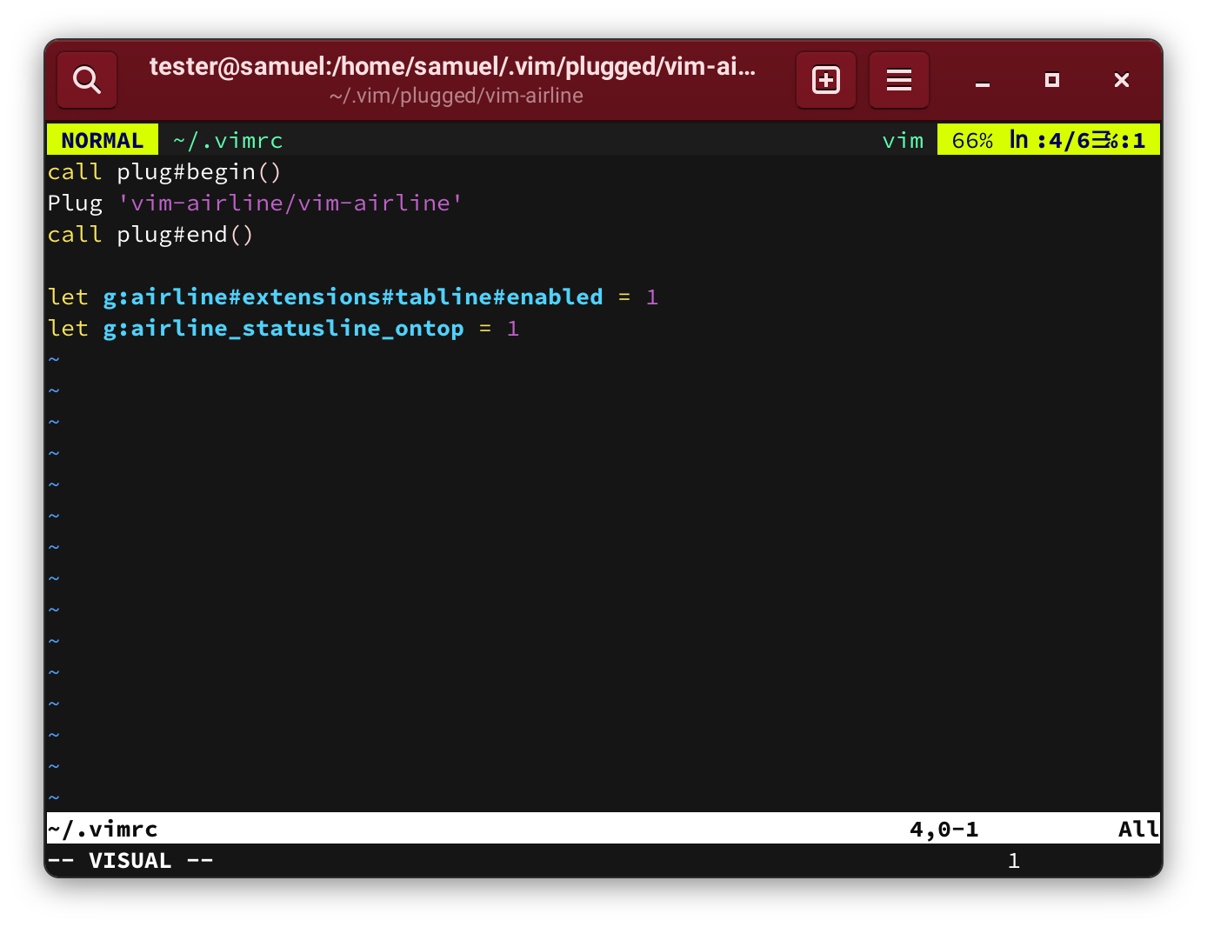Viewport: 1207px width, 927px height.
Task: Select the ~/.vimrc filename in the airline bar
Action: tap(228, 139)
